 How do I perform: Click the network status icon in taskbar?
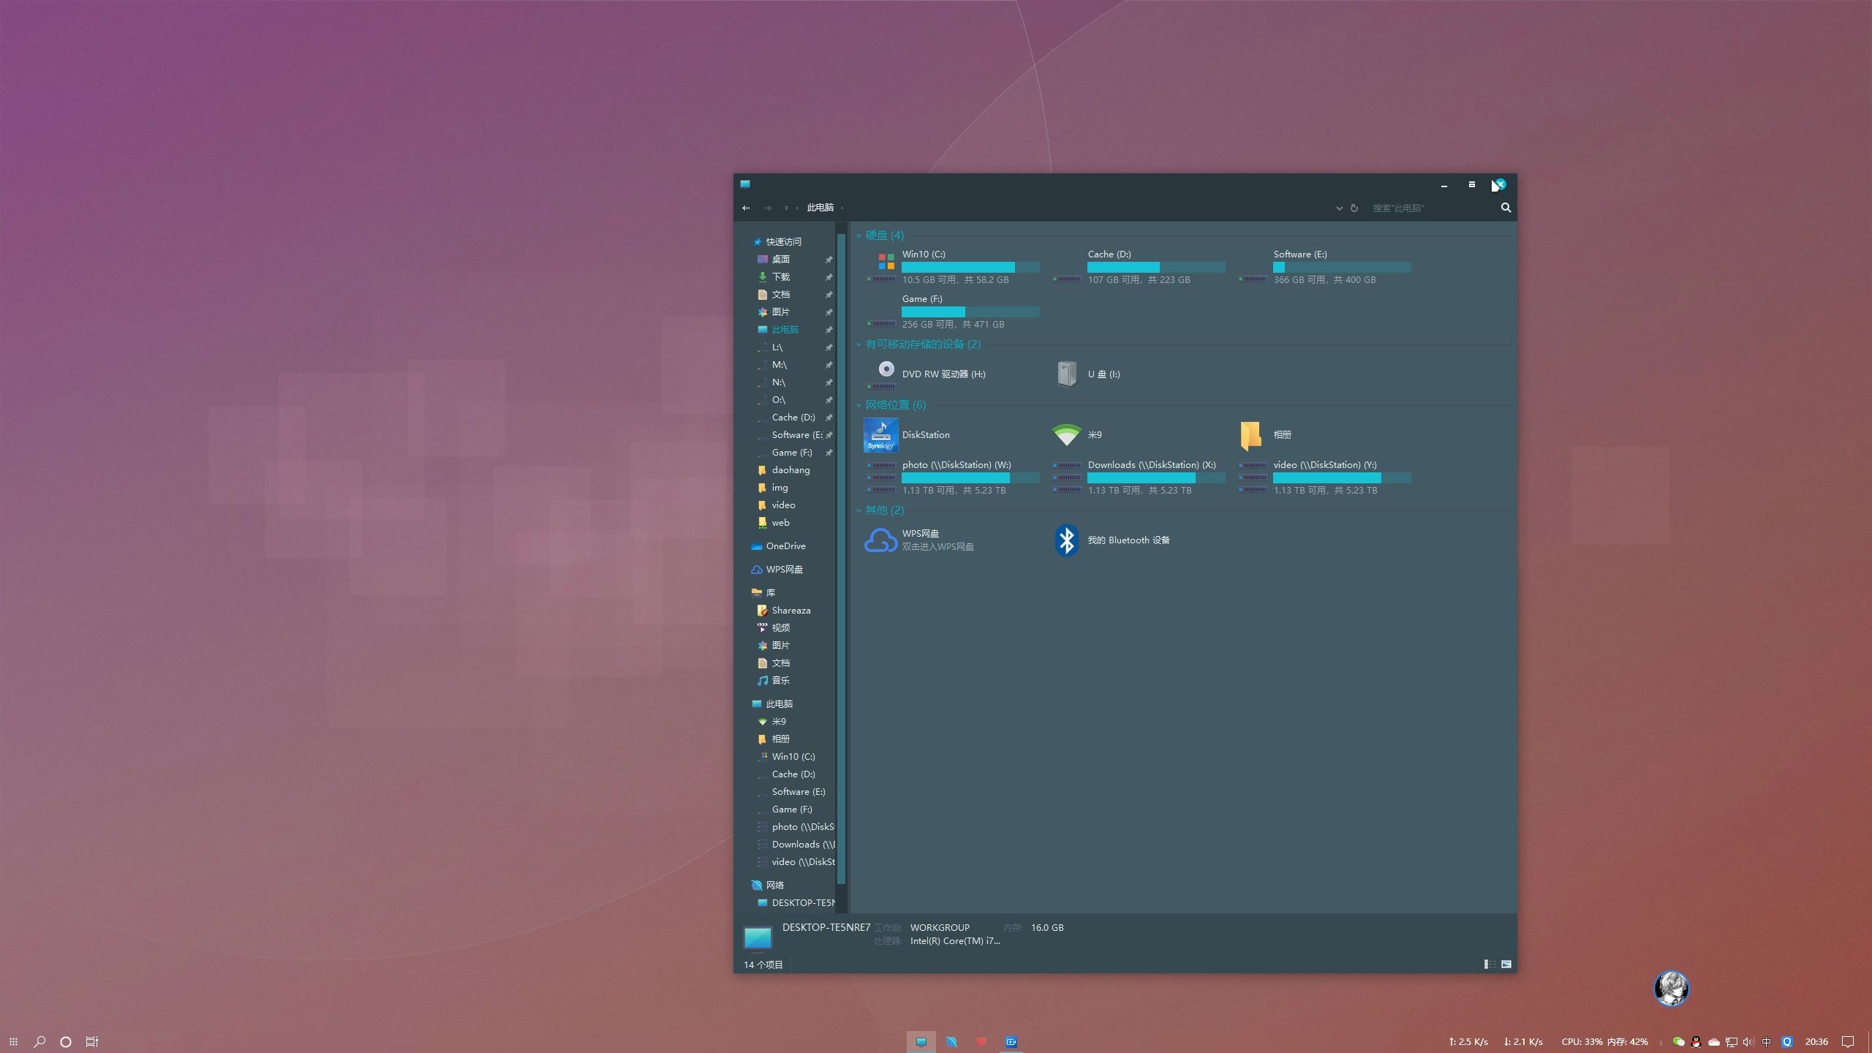coord(1735,1041)
